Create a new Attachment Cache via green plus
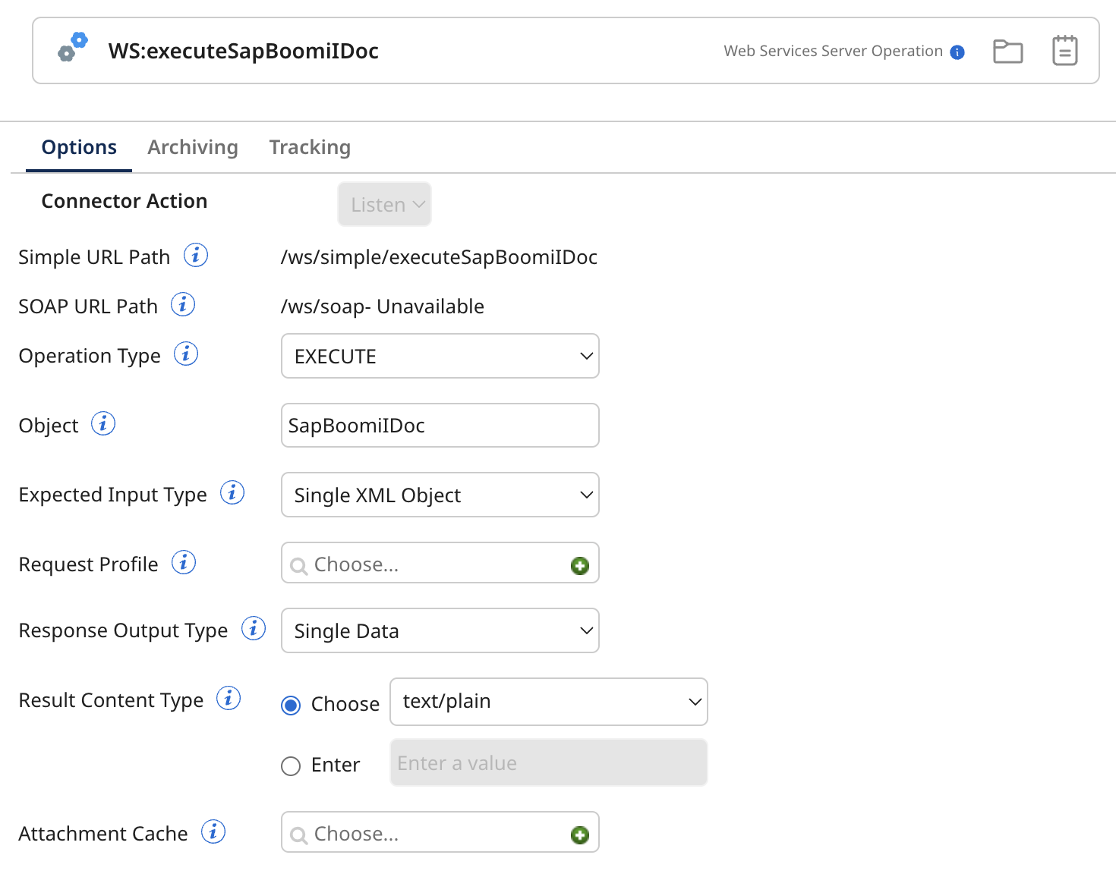1116x877 pixels. pyautogui.click(x=580, y=834)
